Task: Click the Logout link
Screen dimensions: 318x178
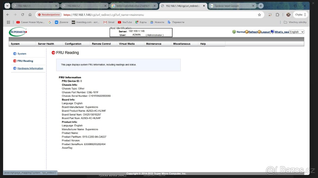Action: tap(265, 32)
